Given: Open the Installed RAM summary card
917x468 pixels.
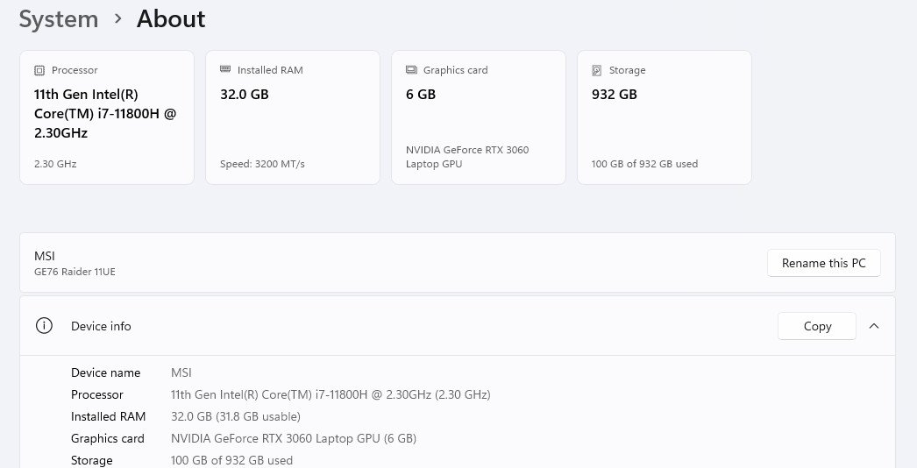Looking at the screenshot, I should (x=293, y=117).
